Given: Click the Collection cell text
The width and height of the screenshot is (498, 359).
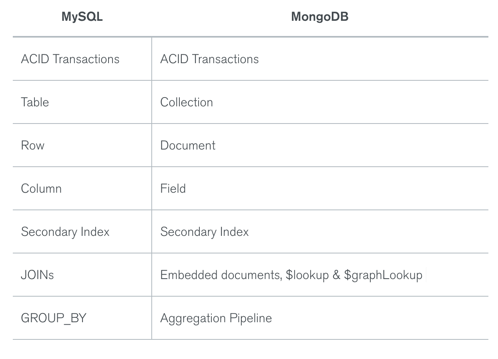Looking at the screenshot, I should (187, 102).
